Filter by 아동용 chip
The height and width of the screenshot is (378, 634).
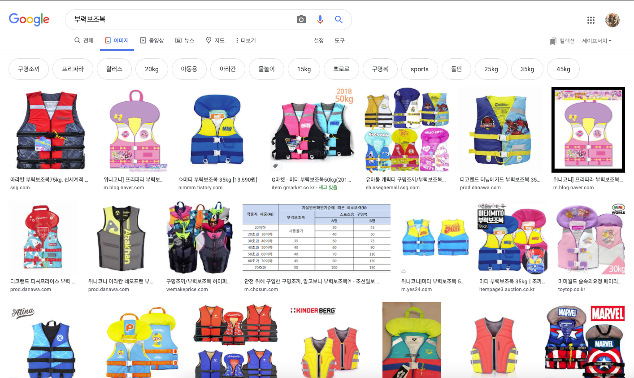(x=189, y=69)
